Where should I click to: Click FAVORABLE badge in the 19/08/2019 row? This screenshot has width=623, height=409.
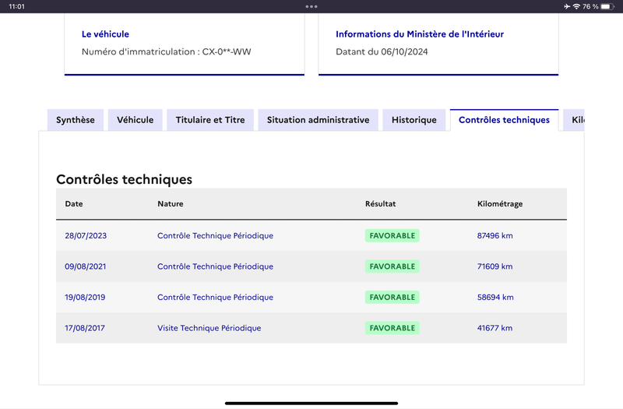(392, 298)
